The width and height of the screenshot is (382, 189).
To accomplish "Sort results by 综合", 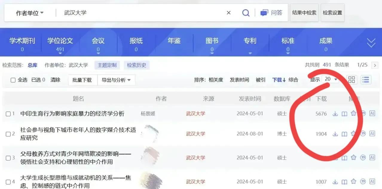I will click(293, 80).
